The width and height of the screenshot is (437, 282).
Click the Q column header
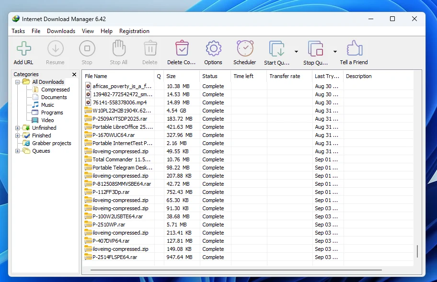159,76
